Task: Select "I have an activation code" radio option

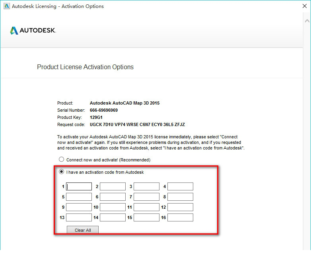Action: (62, 172)
